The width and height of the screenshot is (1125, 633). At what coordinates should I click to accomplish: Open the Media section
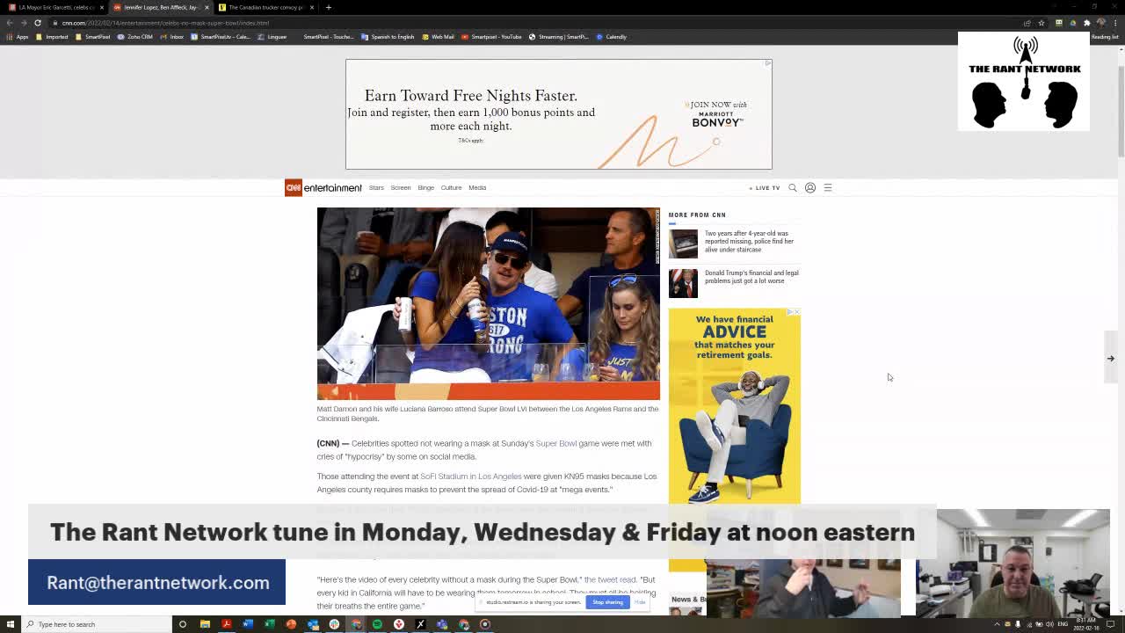pyautogui.click(x=477, y=187)
